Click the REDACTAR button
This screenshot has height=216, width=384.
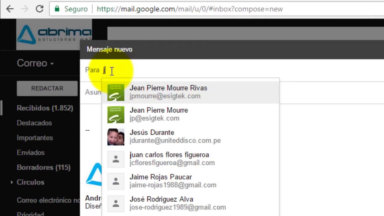pos(47,88)
